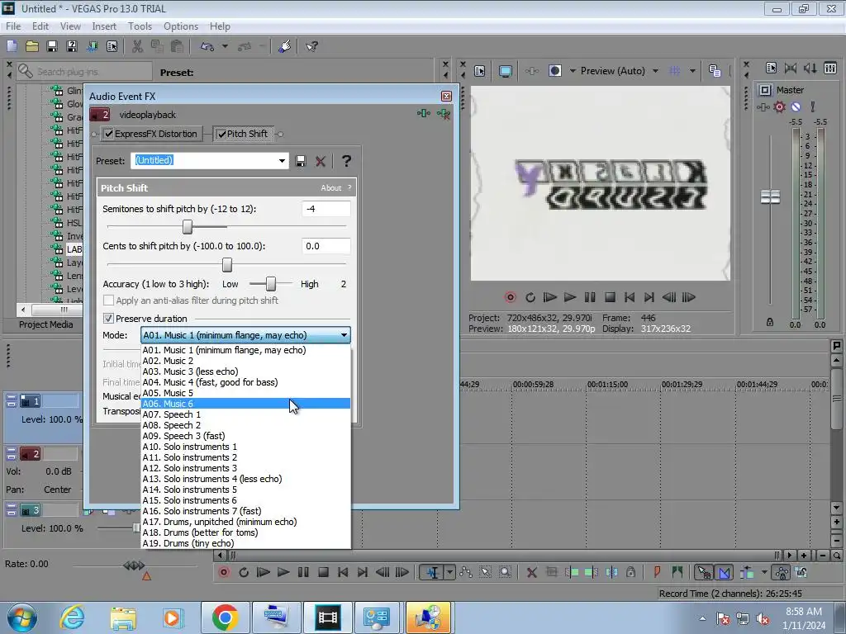The height and width of the screenshot is (634, 846).
Task: Click Go to Start in timeline transport
Action: pos(343,572)
